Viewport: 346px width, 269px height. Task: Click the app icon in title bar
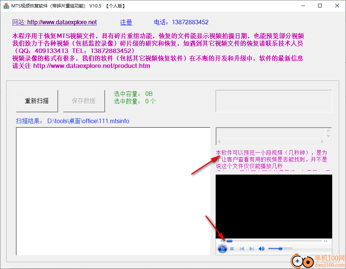[6, 6]
